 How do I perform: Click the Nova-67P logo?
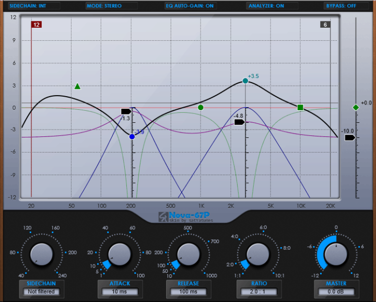pyautogui.click(x=185, y=217)
